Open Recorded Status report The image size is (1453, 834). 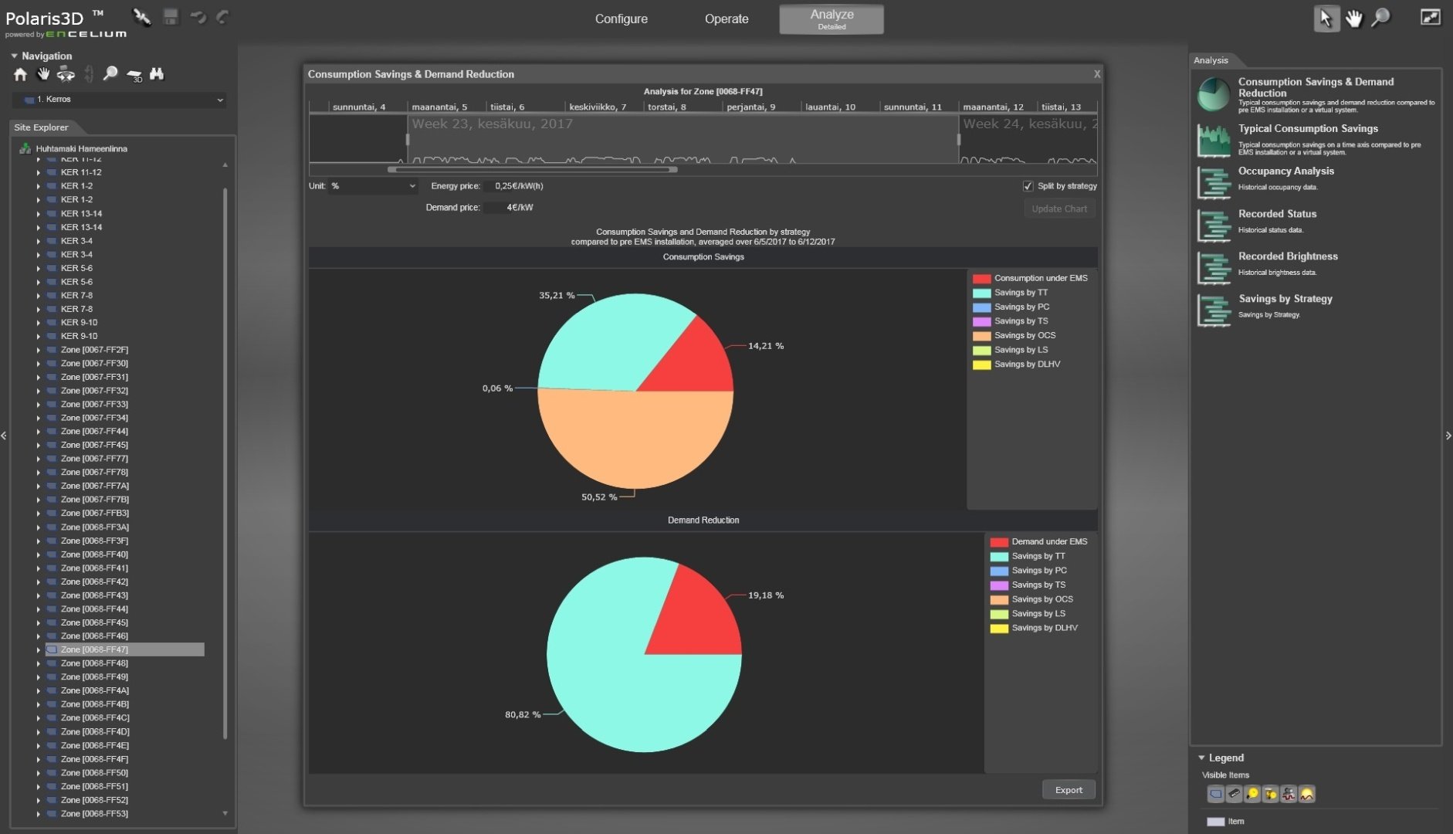(1316, 224)
